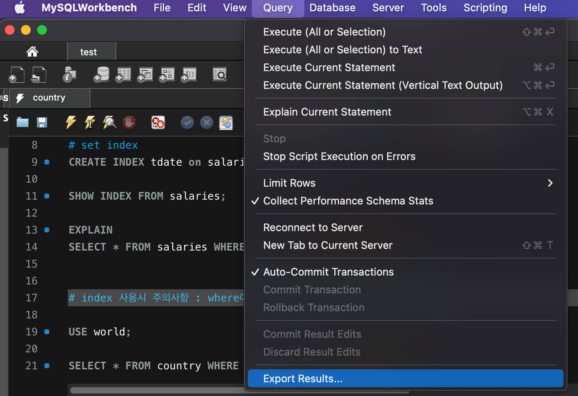The height and width of the screenshot is (396, 578).
Task: Select Execute (All or Selection)
Action: pyautogui.click(x=406, y=32)
